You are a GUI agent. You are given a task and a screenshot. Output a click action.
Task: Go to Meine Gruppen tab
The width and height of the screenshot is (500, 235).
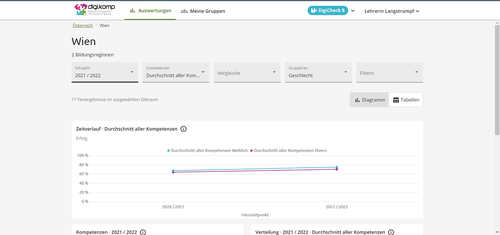pyautogui.click(x=203, y=11)
